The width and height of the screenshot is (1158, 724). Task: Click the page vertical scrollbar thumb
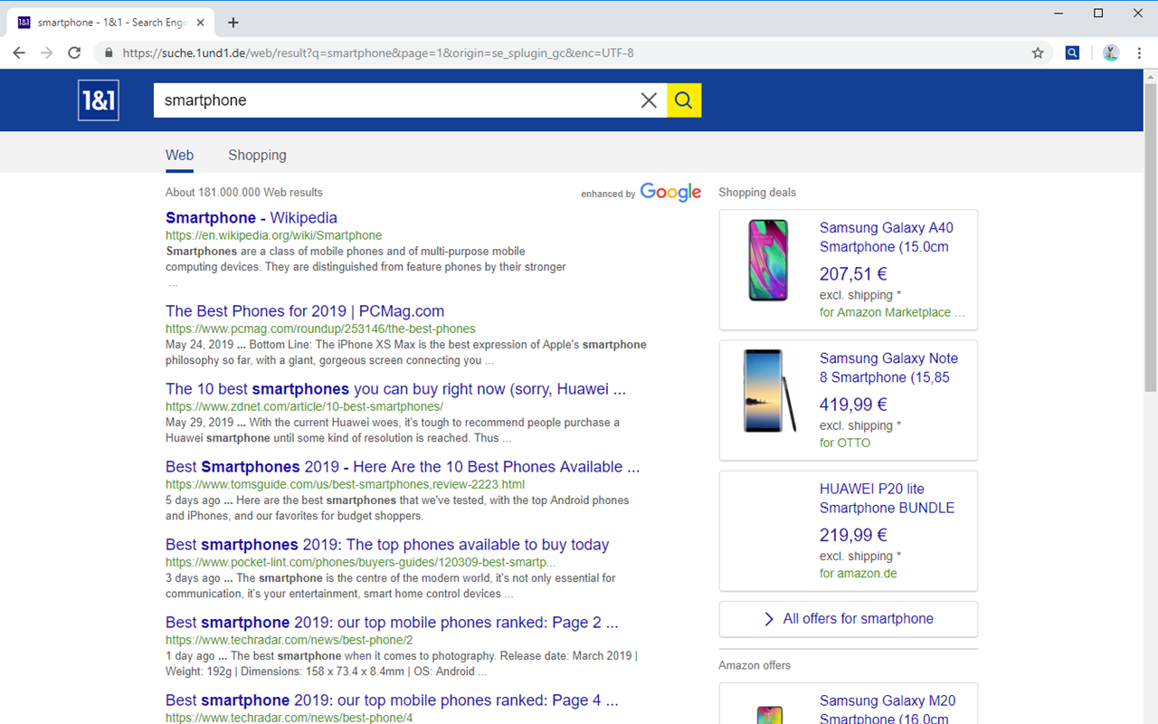[1150, 237]
